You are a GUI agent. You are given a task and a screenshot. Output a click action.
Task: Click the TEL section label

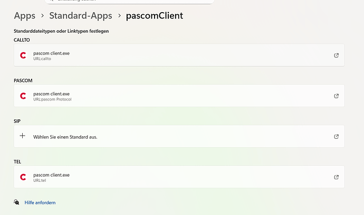click(17, 162)
